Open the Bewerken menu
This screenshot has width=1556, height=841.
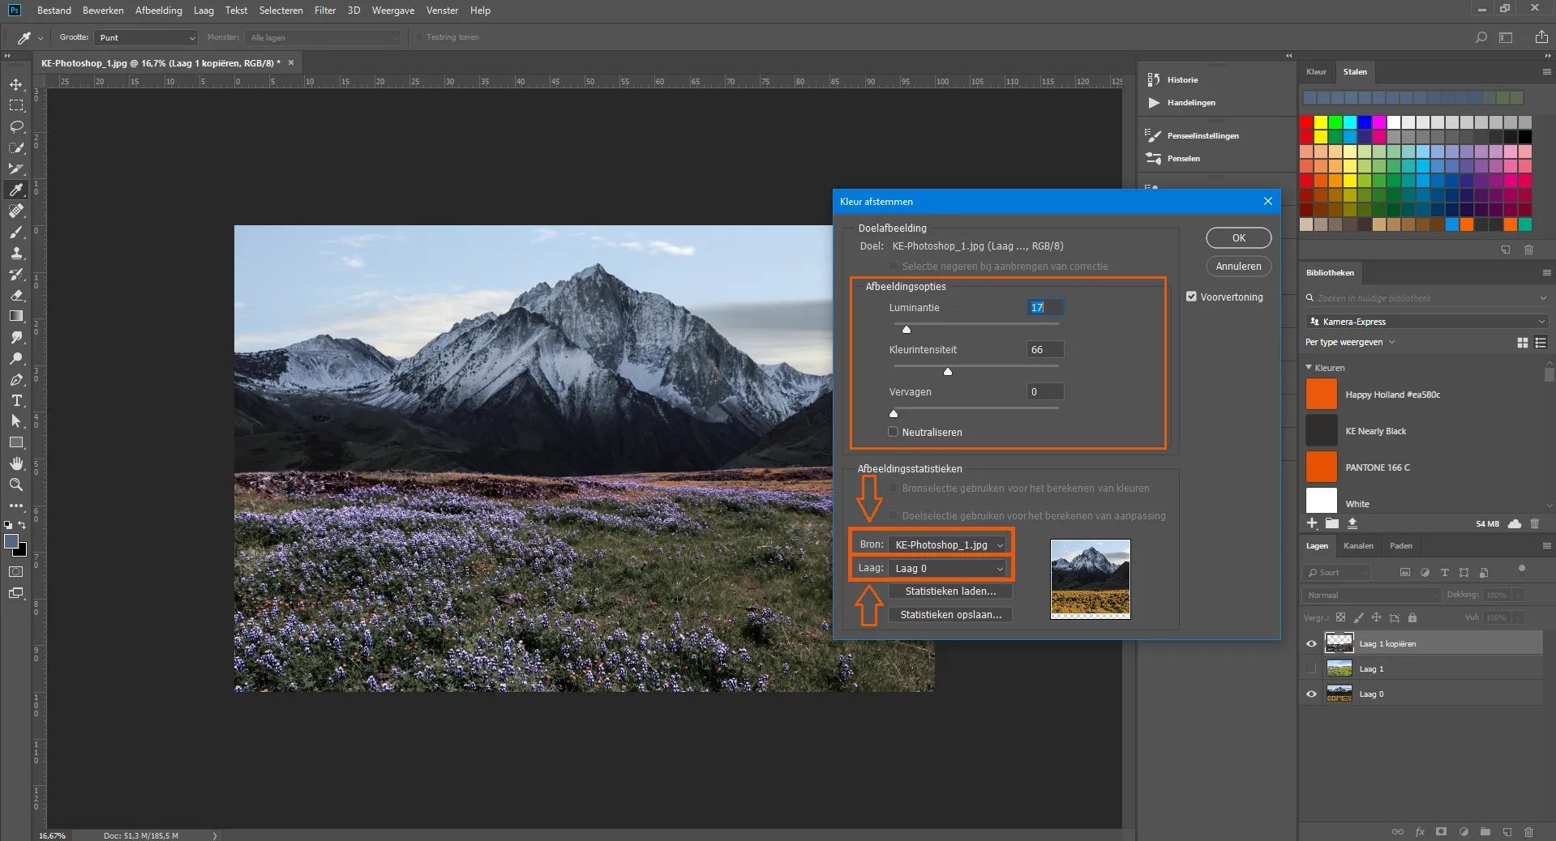click(103, 11)
